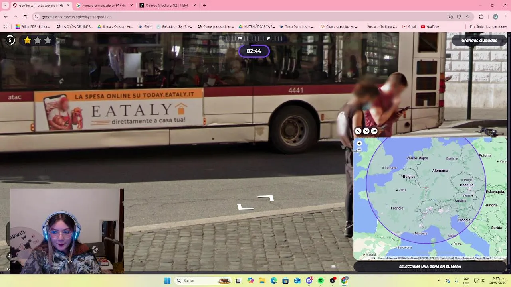Open the Windows Start menu
511x287 pixels.
tap(167, 281)
